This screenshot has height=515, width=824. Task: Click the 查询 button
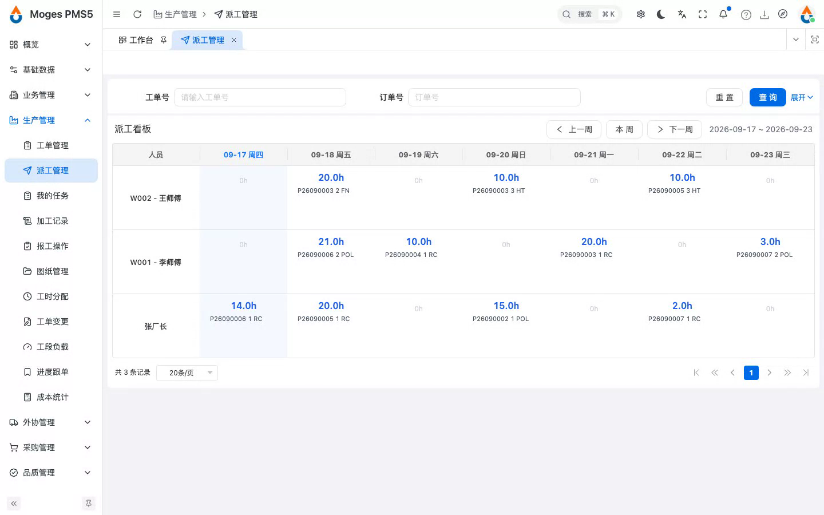coord(768,97)
